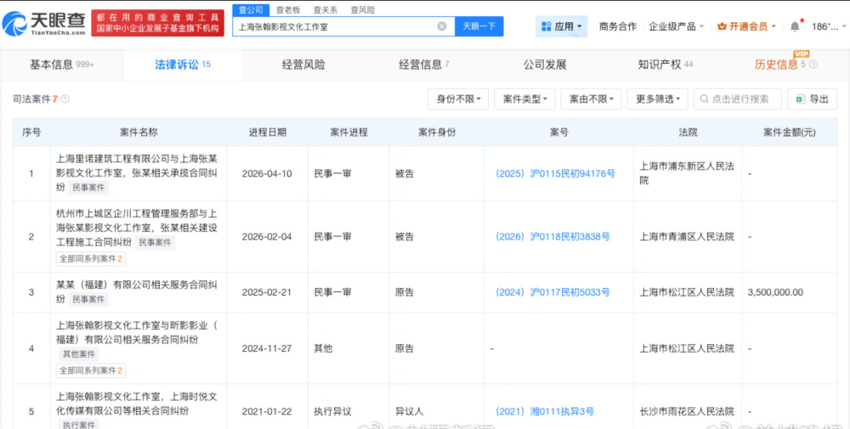
Task: Click the 进程日期 column header
Action: [267, 133]
